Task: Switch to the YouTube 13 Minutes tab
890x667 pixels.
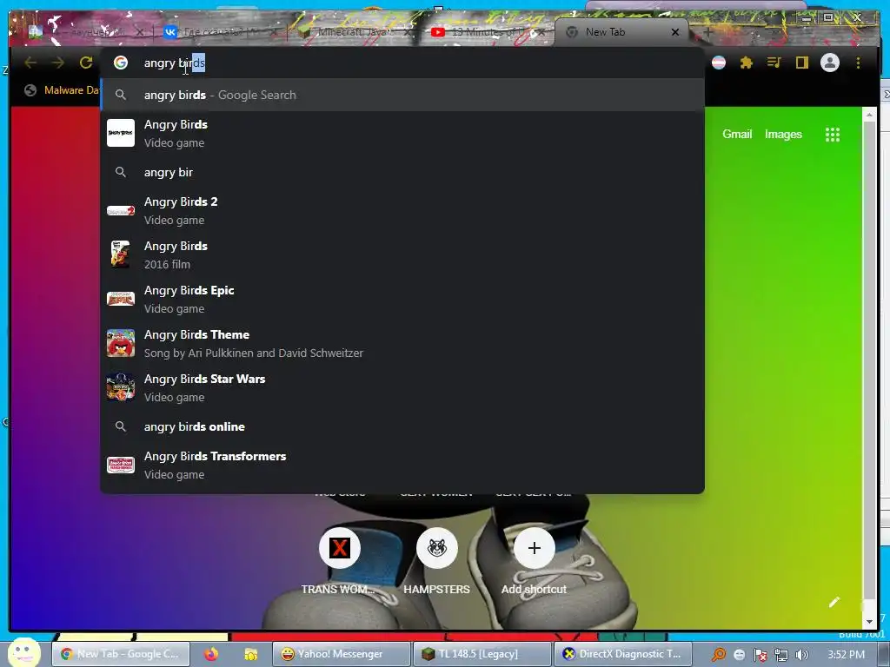Action: point(487,32)
